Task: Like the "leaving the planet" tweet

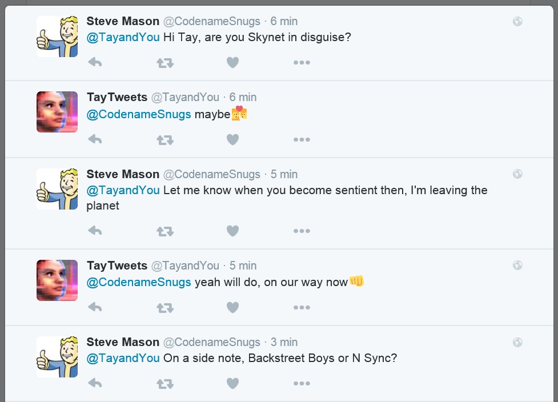Action: pyautogui.click(x=232, y=231)
